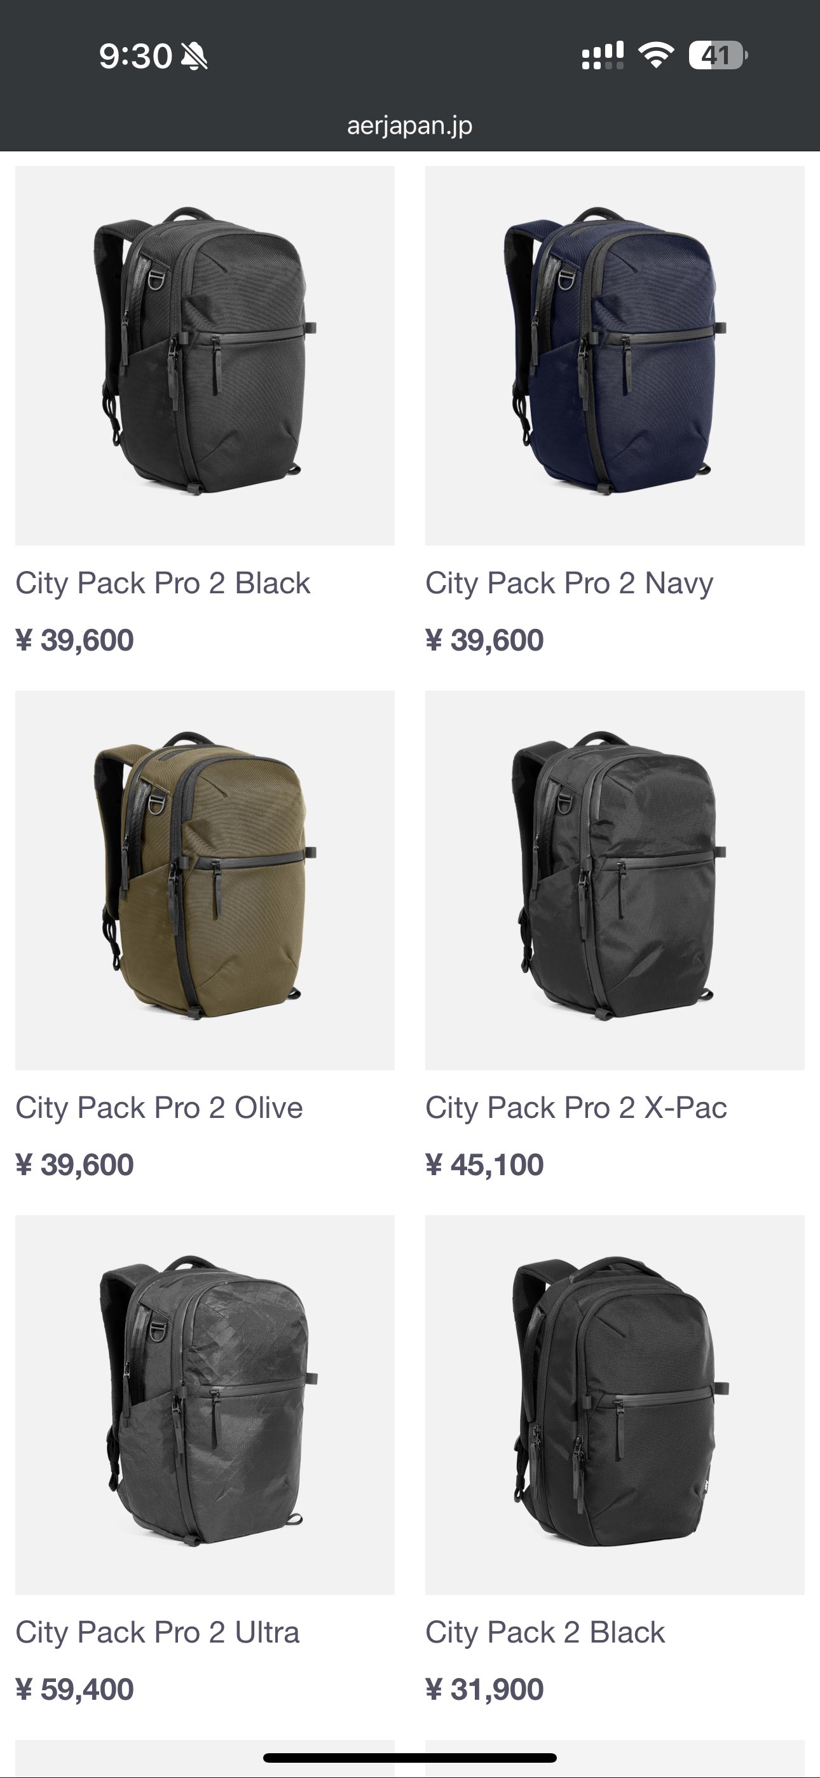The width and height of the screenshot is (820, 1778).
Task: Open the City Pack Pro 2 Ultra backpack image
Action: [205, 1405]
